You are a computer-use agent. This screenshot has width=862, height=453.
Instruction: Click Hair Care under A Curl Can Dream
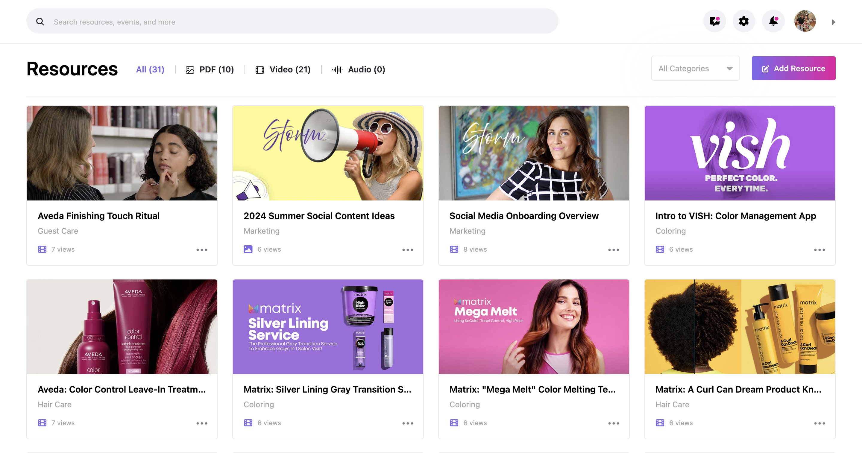(672, 405)
